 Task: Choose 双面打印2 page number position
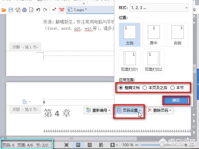tap(154, 61)
